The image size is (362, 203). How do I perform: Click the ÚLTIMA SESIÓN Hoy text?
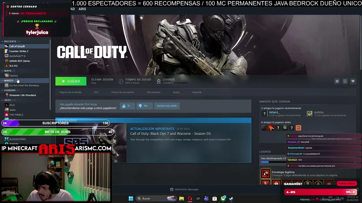[x=102, y=81]
